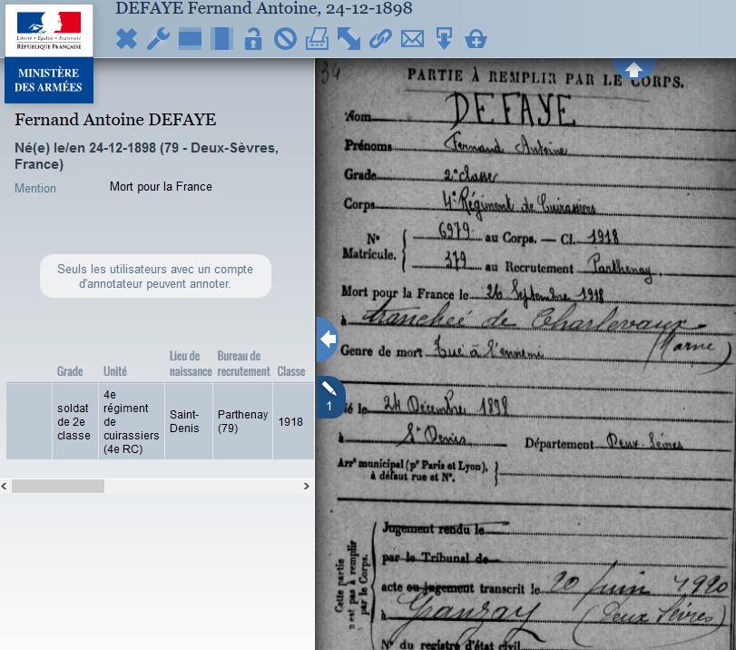
Task: Open settings via the wrench icon
Action: [x=158, y=39]
